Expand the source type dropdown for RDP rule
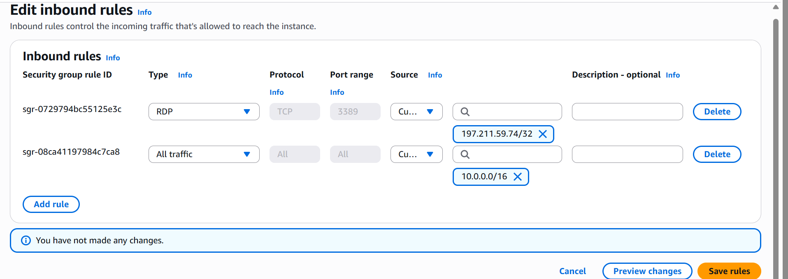The width and height of the screenshot is (788, 279). click(x=416, y=112)
